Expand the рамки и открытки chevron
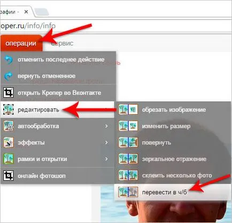 click(106, 159)
